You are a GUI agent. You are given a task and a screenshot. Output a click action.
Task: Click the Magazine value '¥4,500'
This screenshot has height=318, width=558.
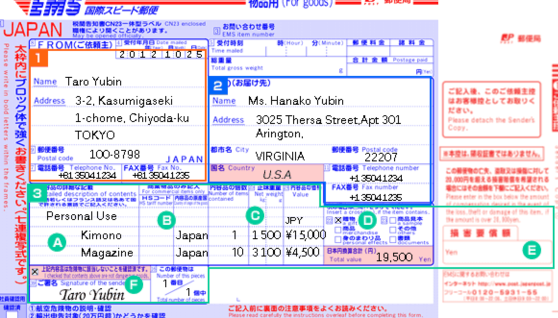click(302, 252)
